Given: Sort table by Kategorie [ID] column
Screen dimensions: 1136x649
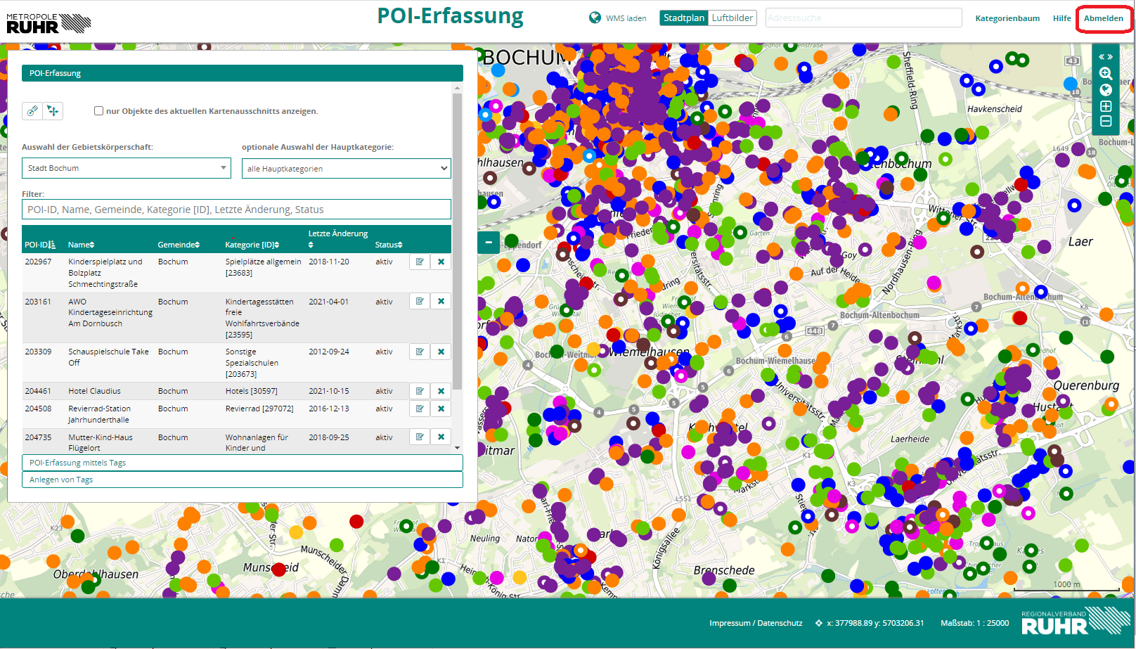Looking at the screenshot, I should (x=252, y=245).
